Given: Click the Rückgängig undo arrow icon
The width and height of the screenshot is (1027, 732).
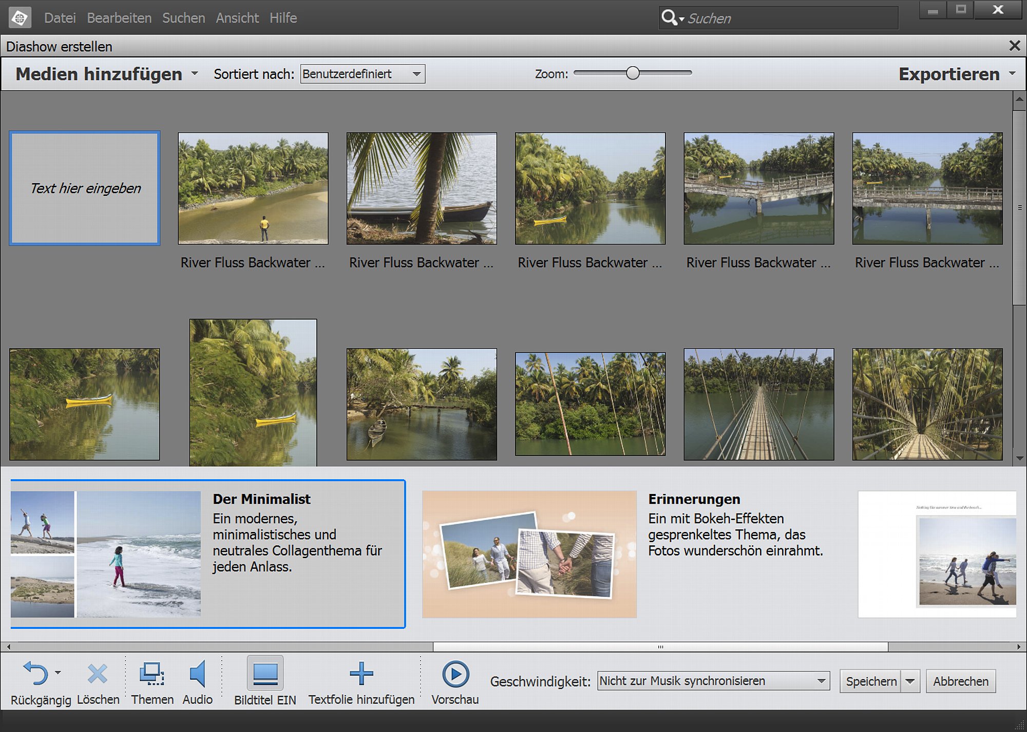Looking at the screenshot, I should point(35,674).
